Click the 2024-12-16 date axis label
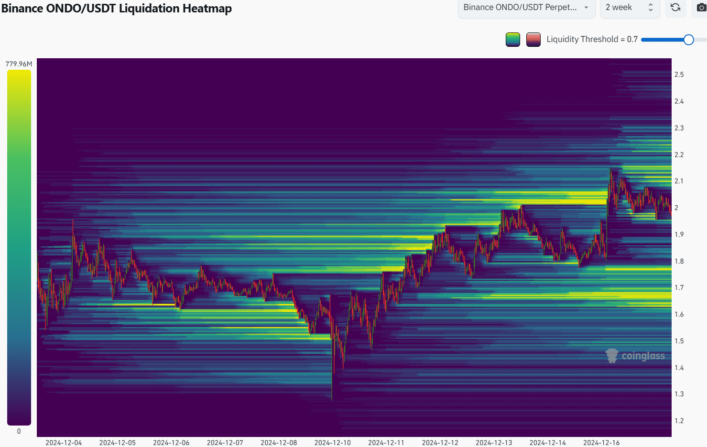Screen dimensions: 707x447 click(601, 443)
